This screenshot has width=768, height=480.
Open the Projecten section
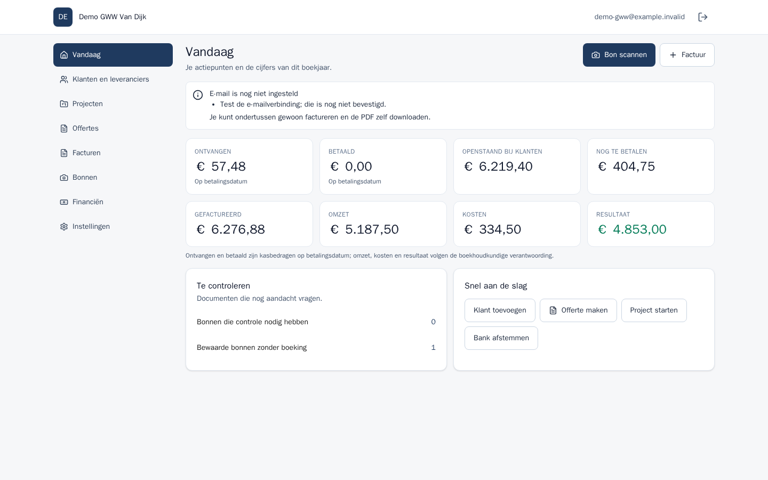coord(113,104)
